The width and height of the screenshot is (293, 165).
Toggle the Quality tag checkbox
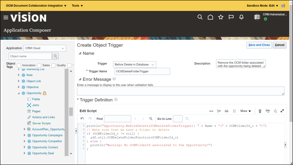point(54,65)
